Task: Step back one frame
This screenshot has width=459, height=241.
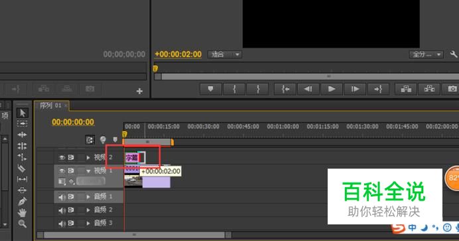Action: pyautogui.click(x=308, y=89)
